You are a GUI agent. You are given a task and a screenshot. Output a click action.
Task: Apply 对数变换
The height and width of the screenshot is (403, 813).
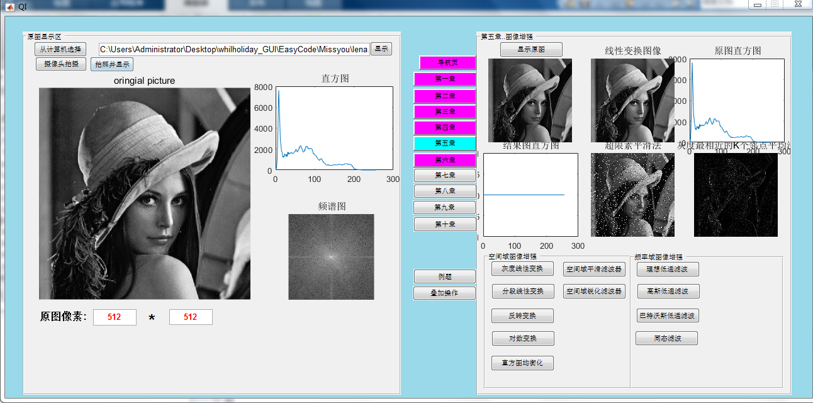point(523,339)
